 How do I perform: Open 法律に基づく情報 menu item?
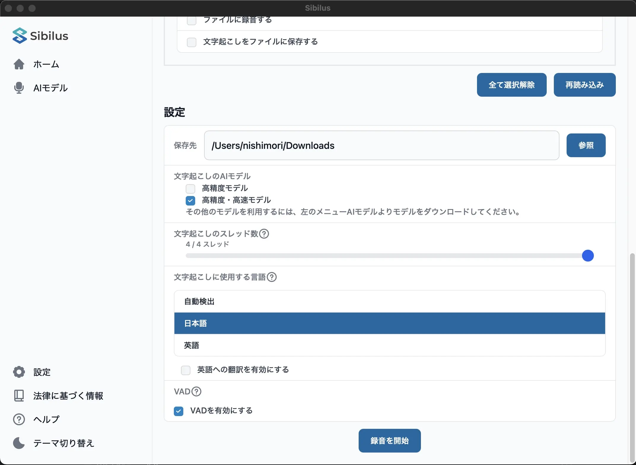(68, 396)
